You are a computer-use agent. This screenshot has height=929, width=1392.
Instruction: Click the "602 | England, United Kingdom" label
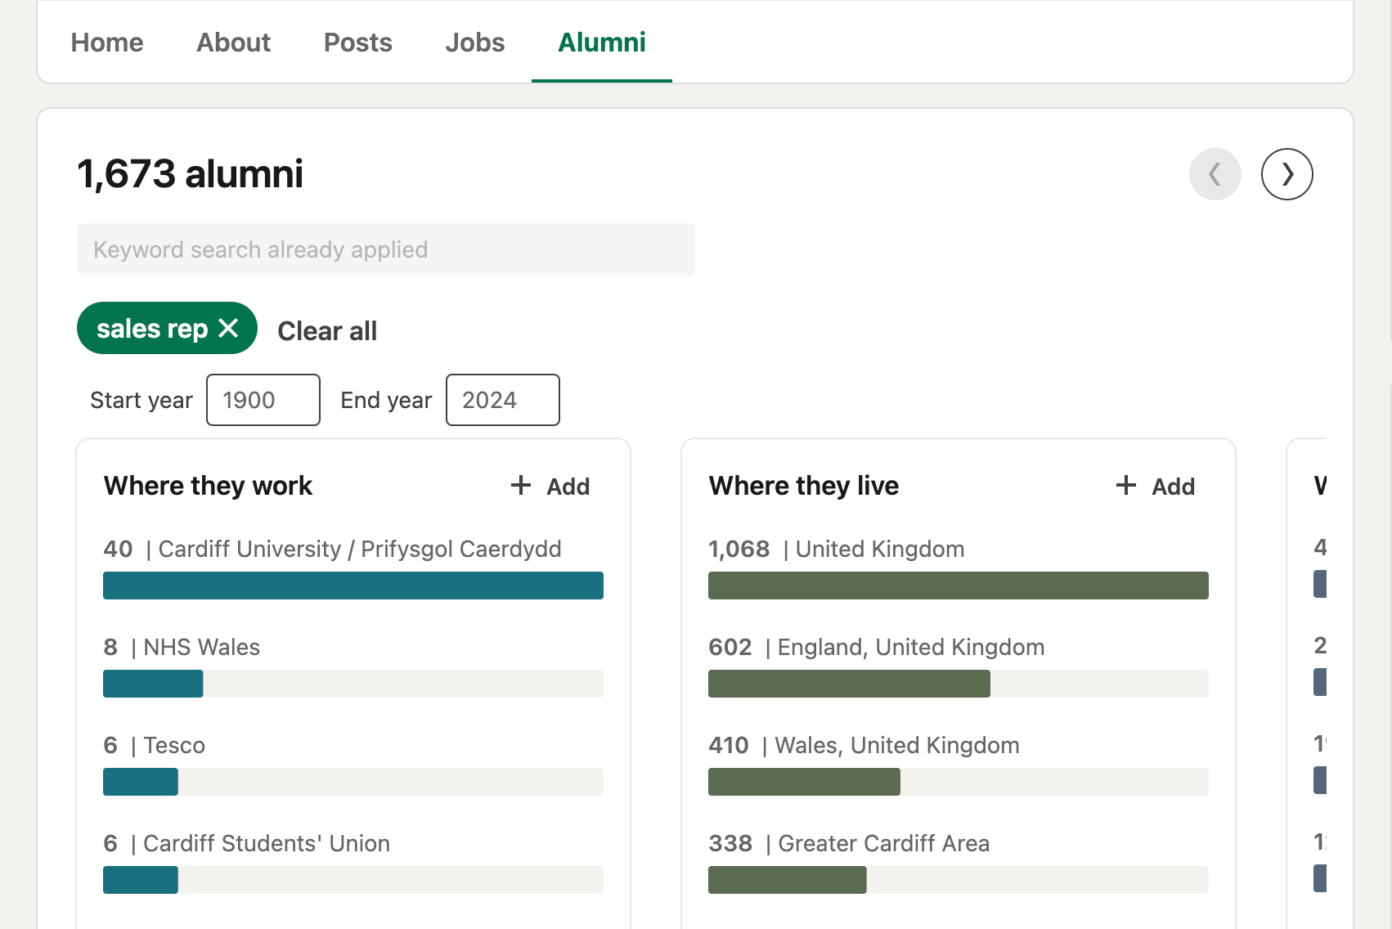877,647
